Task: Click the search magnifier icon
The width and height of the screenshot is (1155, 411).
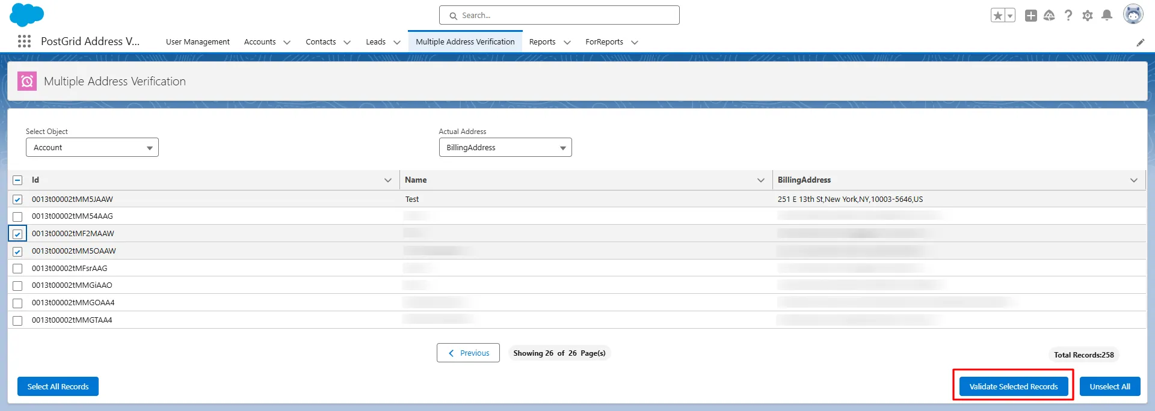Action: 454,16
